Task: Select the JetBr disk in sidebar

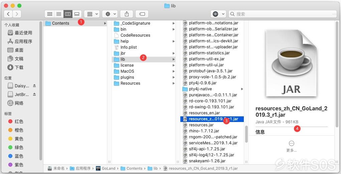Action: click(18, 95)
